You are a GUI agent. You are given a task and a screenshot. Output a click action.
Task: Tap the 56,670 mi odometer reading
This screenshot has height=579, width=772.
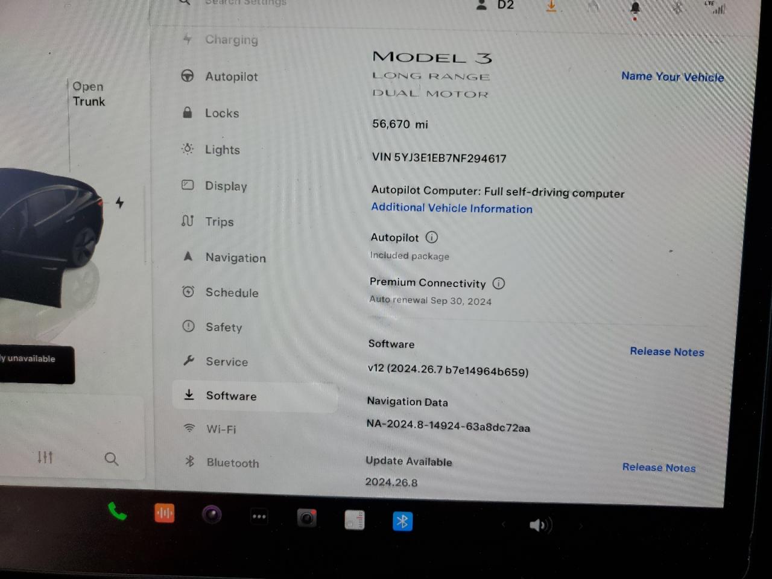pyautogui.click(x=400, y=124)
